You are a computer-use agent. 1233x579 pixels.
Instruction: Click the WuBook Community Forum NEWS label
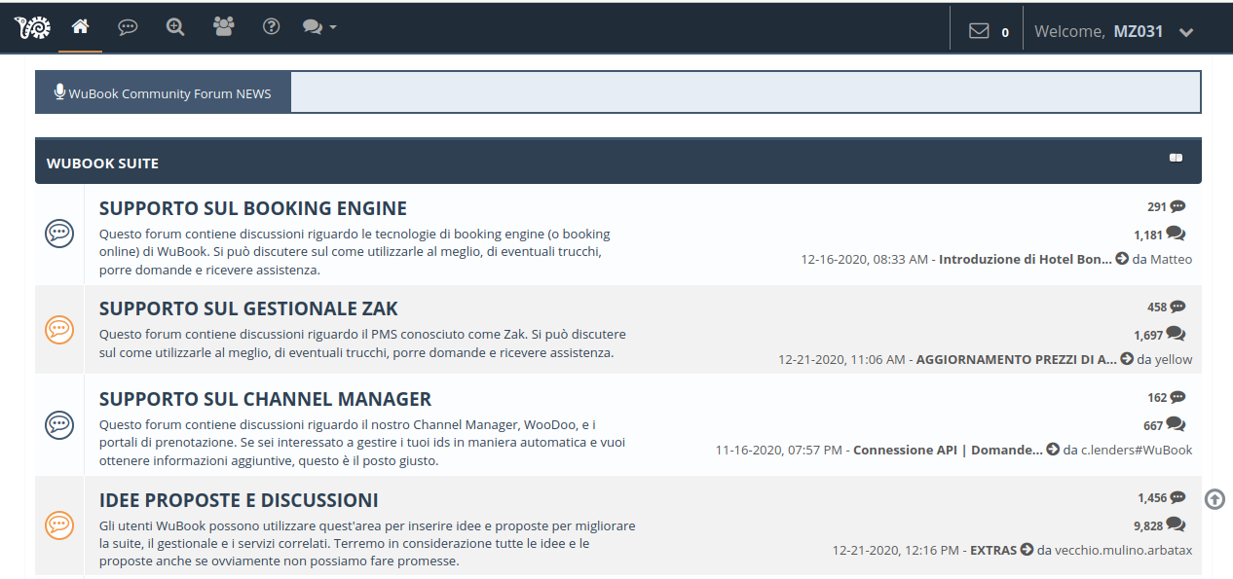point(169,94)
